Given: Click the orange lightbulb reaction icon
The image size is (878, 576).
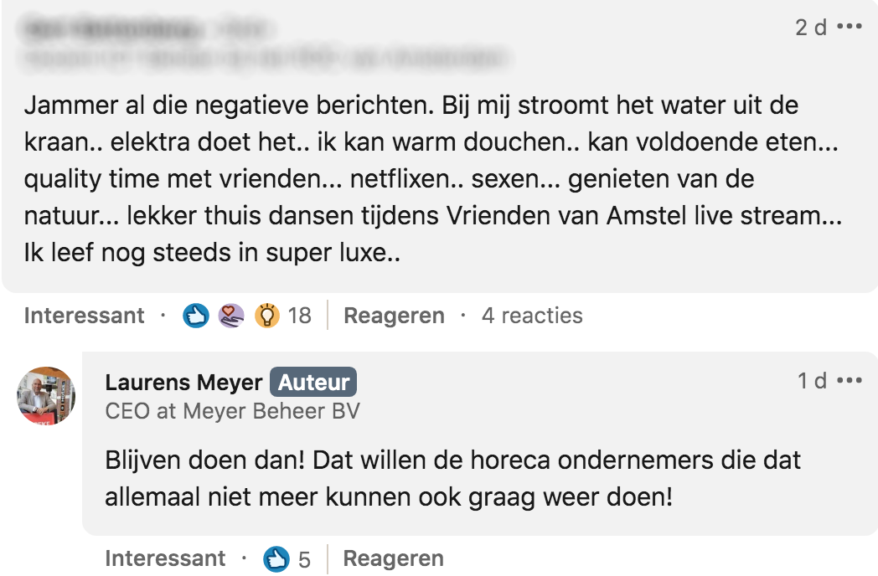Looking at the screenshot, I should (266, 316).
